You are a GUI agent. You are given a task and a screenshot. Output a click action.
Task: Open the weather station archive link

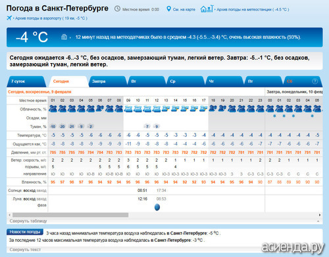coord(253,9)
